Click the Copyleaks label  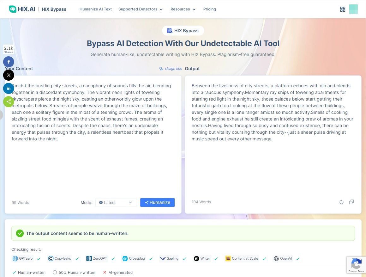pos(63,259)
